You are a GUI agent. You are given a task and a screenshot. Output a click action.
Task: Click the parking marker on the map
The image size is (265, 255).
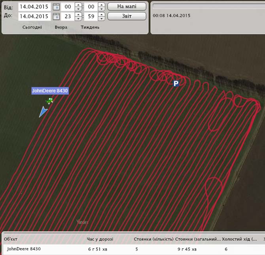(x=176, y=83)
